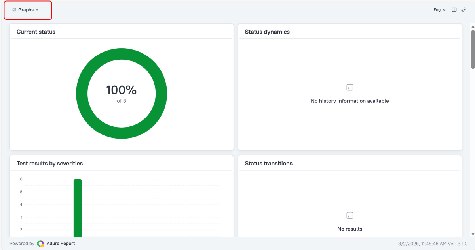Open the Allure Report footer link
The height and width of the screenshot is (250, 475).
pos(61,244)
